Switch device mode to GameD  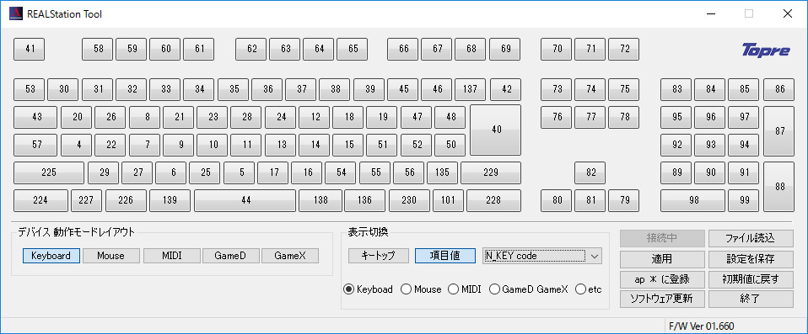point(231,256)
